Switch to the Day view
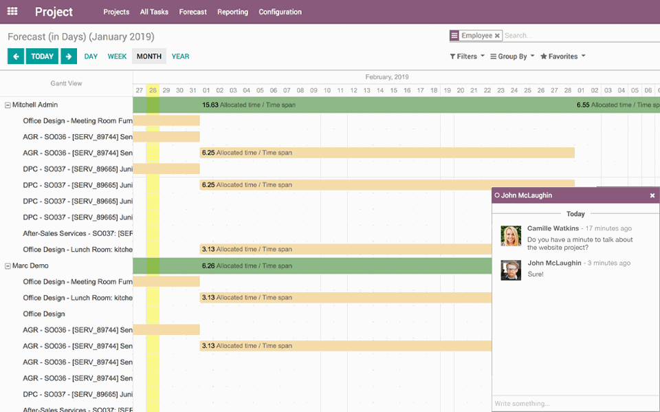 [91, 56]
